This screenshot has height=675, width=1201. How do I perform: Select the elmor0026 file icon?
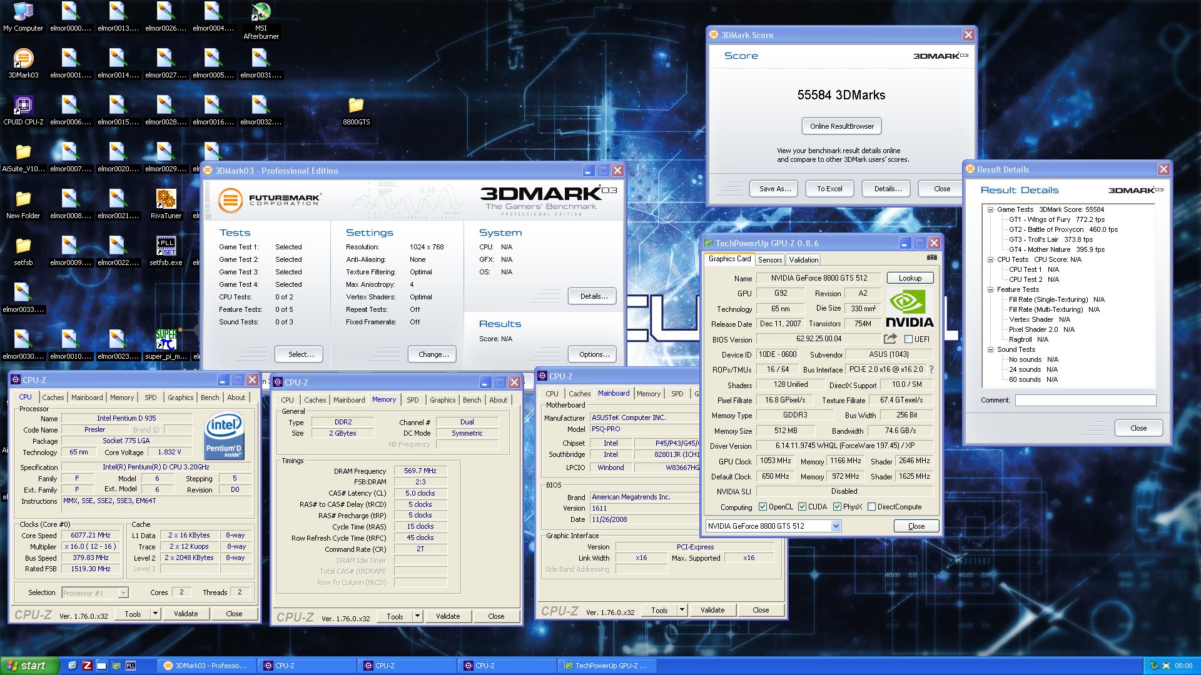tap(166, 17)
